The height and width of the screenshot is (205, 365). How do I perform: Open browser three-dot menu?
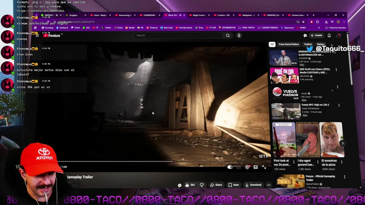pos(344,22)
